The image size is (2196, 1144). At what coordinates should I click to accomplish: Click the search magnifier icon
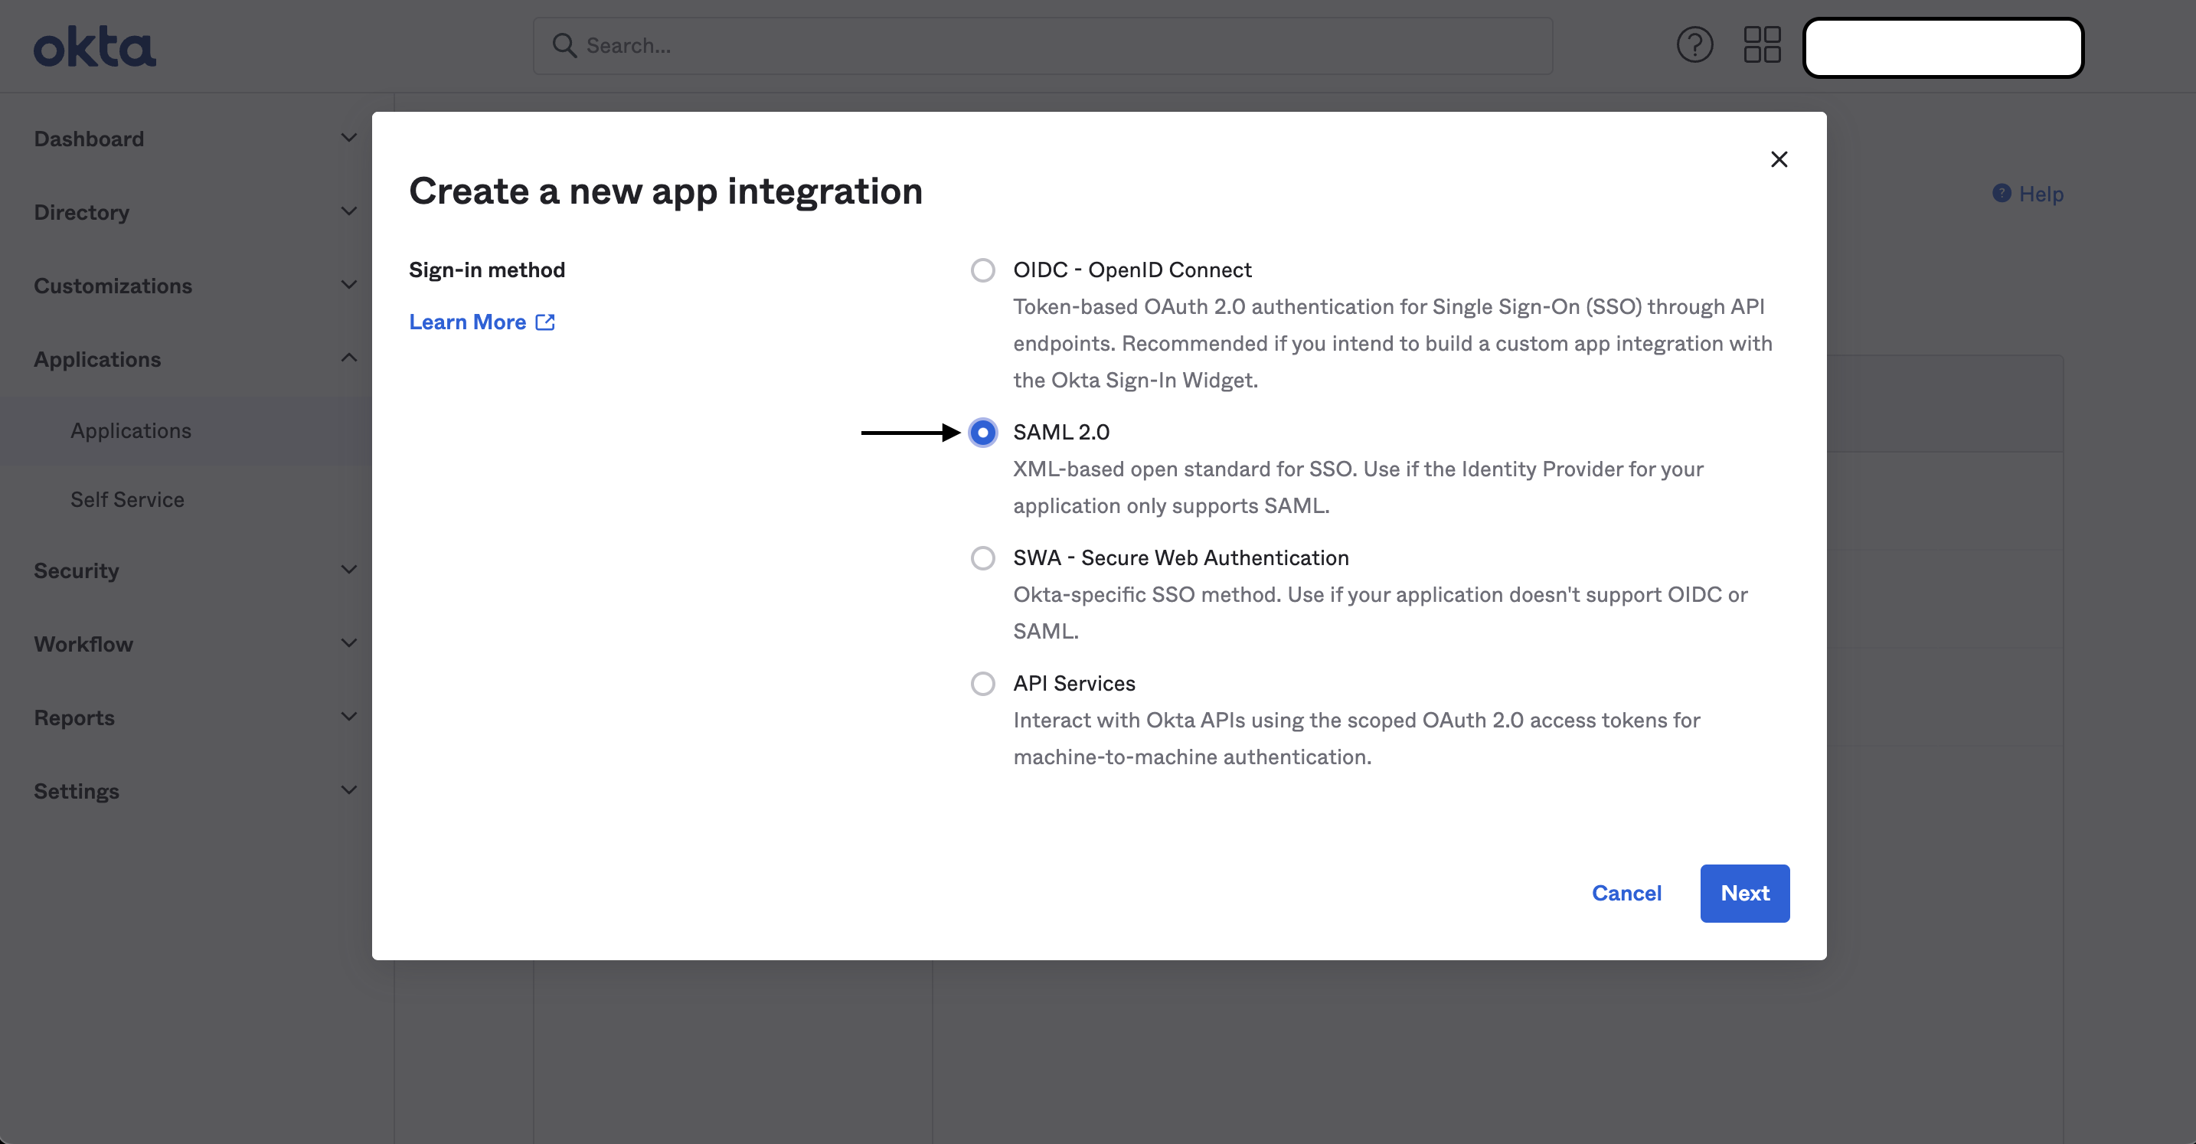(x=564, y=45)
